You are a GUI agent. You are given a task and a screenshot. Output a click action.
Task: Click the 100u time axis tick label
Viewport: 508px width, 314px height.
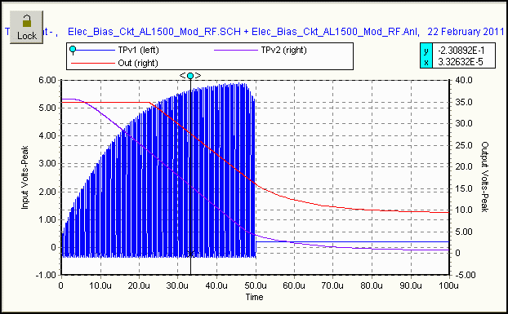point(449,285)
